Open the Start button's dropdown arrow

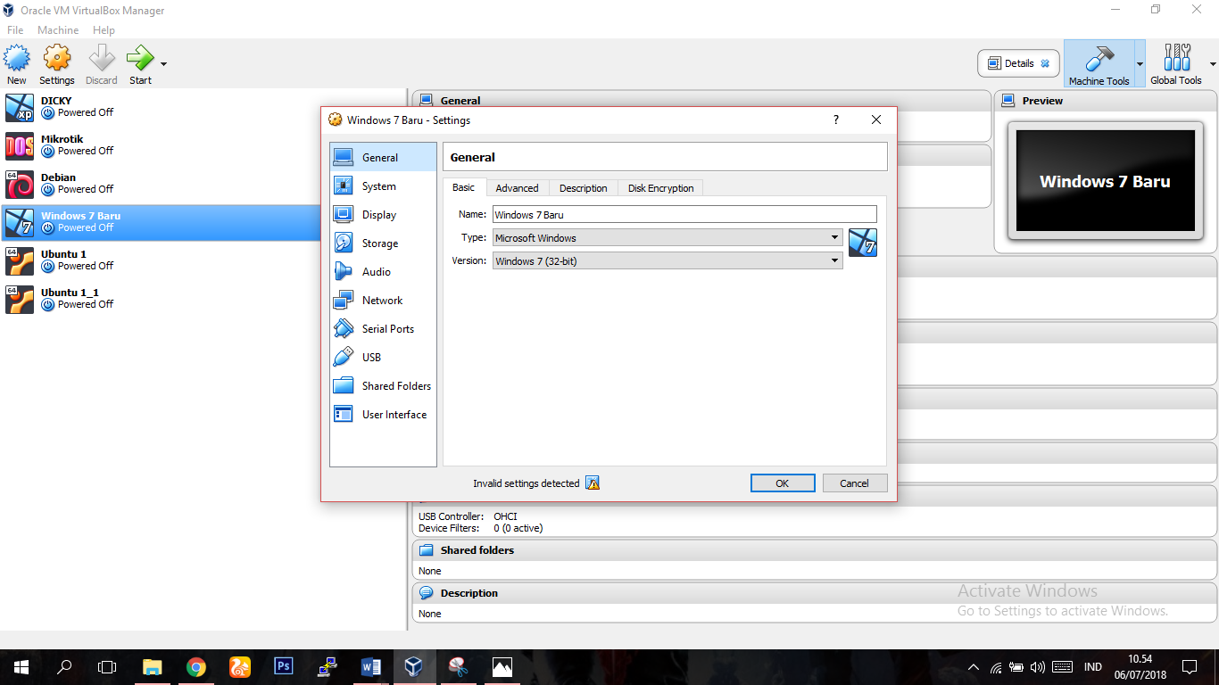pos(163,64)
